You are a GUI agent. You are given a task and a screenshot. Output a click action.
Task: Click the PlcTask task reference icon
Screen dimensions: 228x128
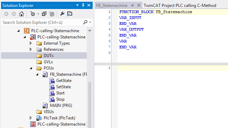click(39, 118)
